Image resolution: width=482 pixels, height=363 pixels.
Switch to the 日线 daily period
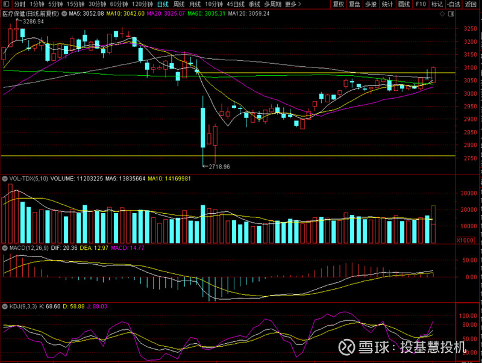[x=163, y=4]
